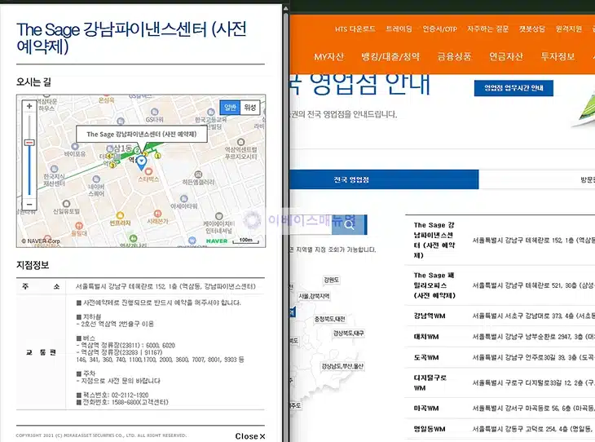Open The Sage 강남파이낸스센터 branch row
The image size is (595, 442).
[500, 240]
